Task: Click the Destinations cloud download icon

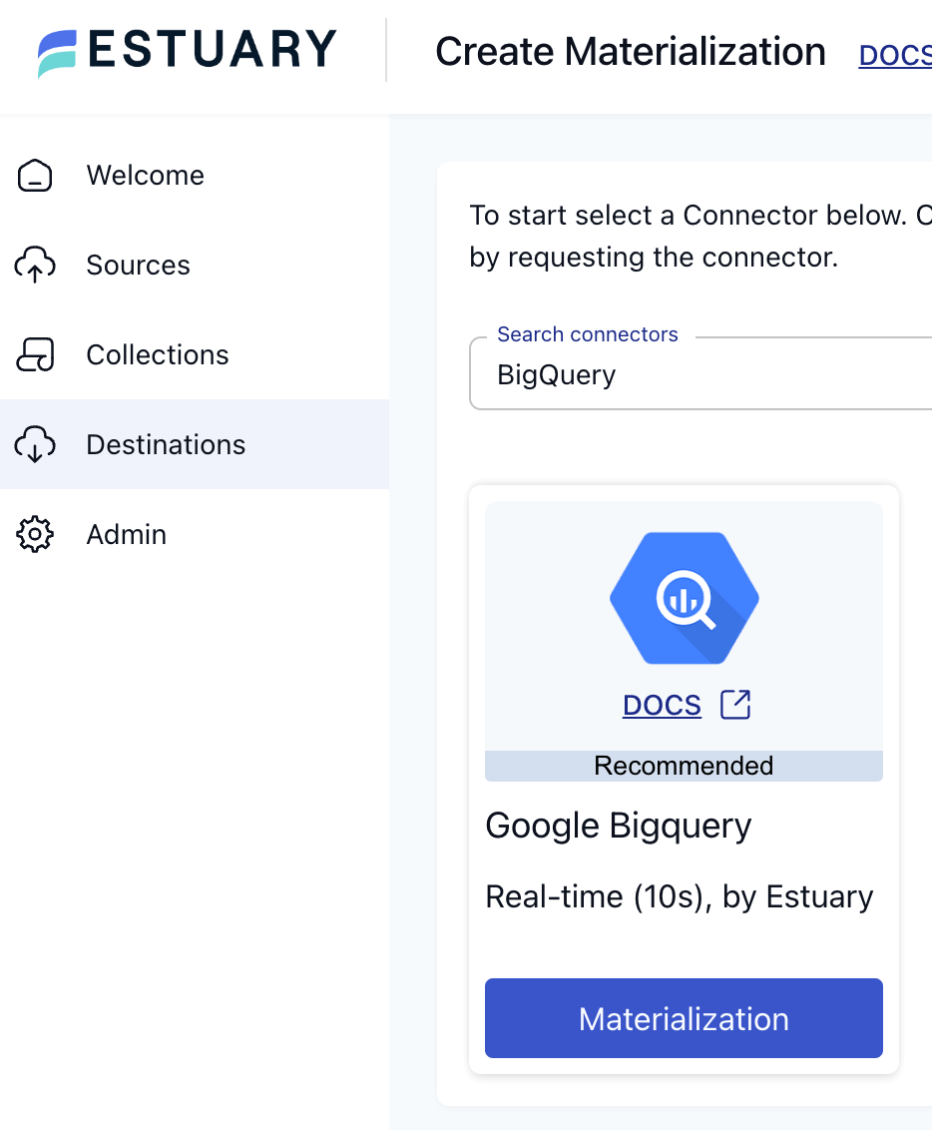Action: click(x=34, y=444)
